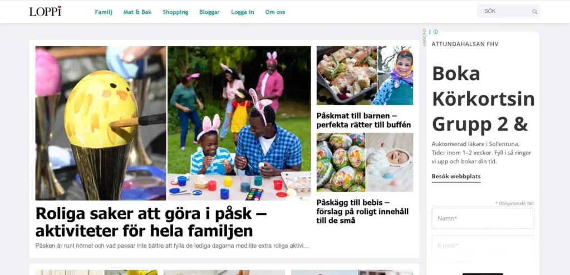
Task: Go to the Shopping section
Action: [x=175, y=12]
